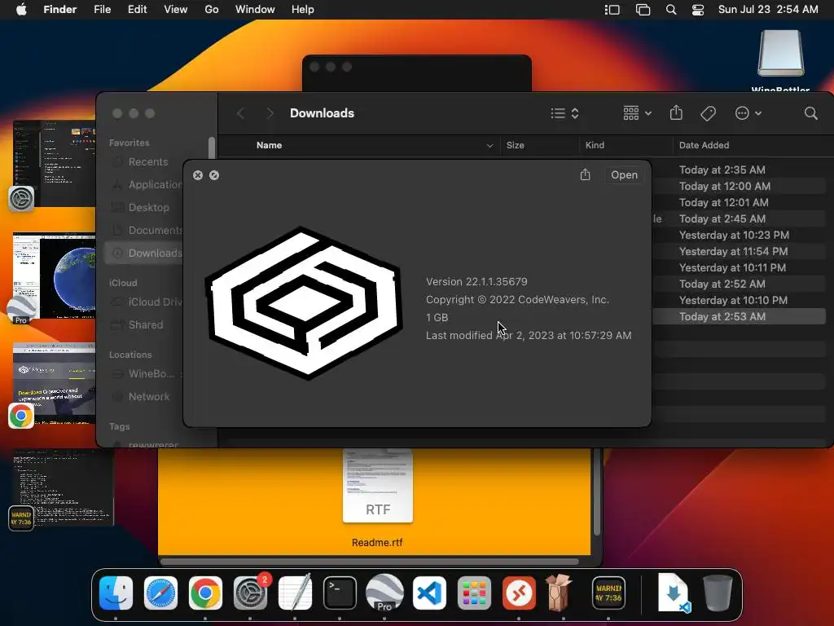Open the Go menu

click(x=212, y=10)
